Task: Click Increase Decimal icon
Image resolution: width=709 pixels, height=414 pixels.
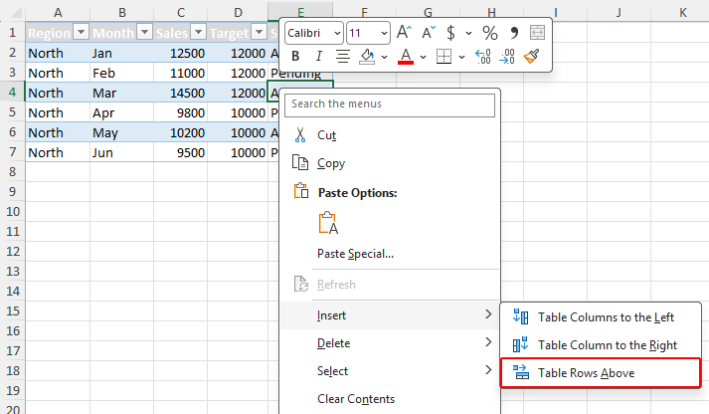Action: (483, 57)
